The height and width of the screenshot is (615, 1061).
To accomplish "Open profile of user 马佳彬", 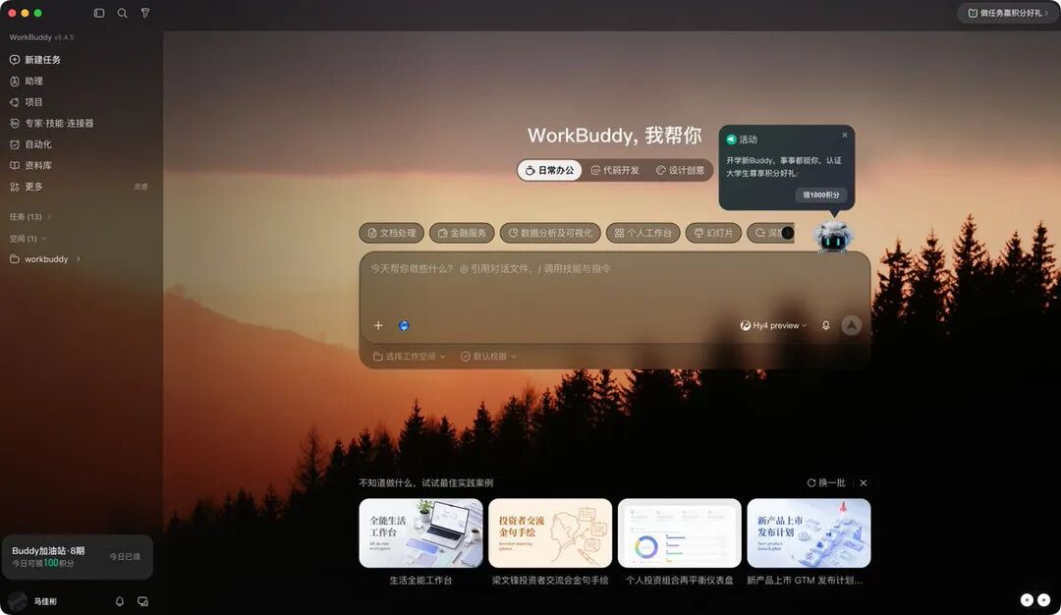I will click(x=32, y=601).
